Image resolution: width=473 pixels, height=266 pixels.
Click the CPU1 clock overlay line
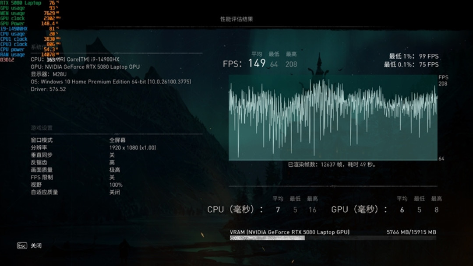click(30, 39)
